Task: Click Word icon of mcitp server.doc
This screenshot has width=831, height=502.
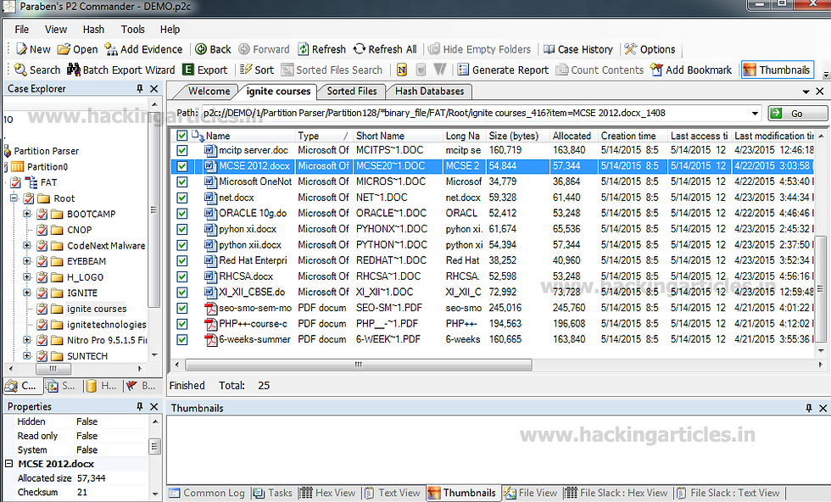Action: (x=210, y=150)
